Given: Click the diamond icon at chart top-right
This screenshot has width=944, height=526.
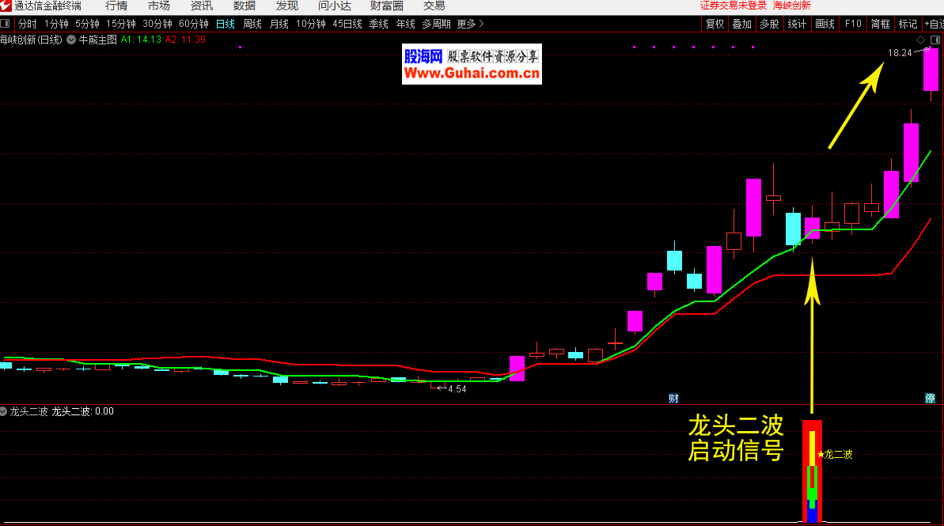Looking at the screenshot, I should click(920, 40).
